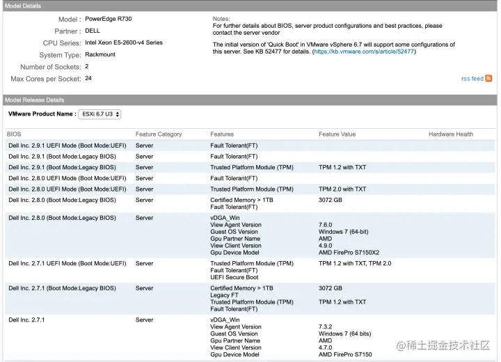Click the Model Details section header
Viewport: 501px width, 362px height.
(x=250, y=6)
